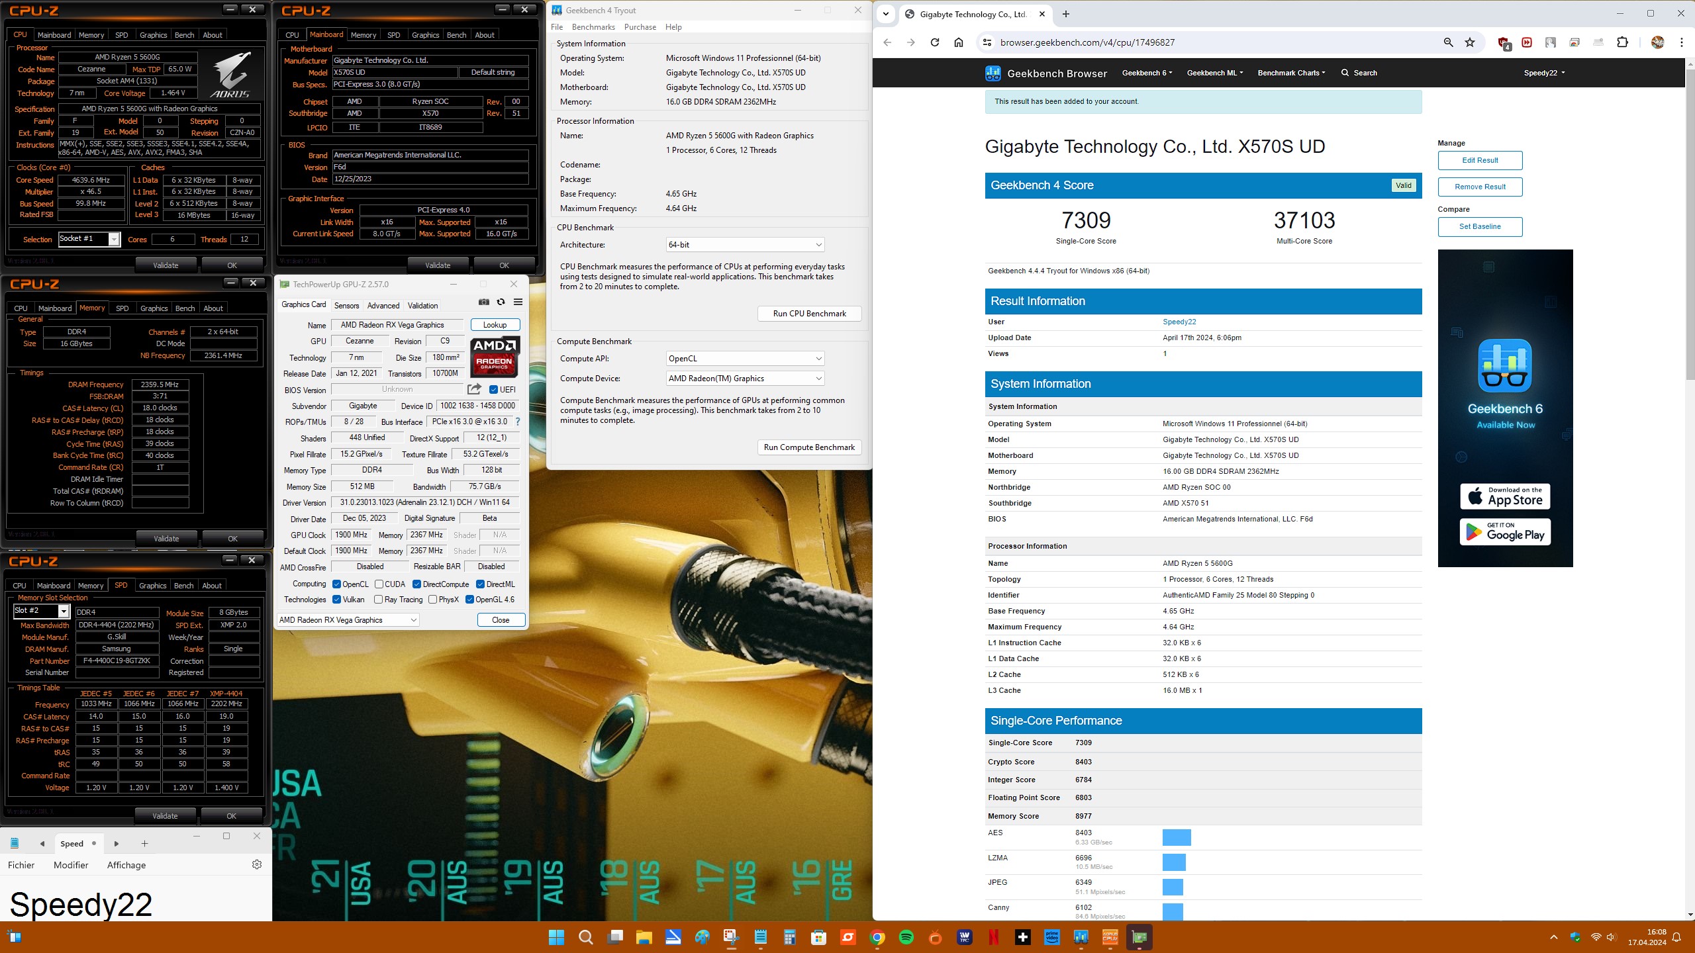Open the Fichier menu in Notepad

pyautogui.click(x=21, y=865)
